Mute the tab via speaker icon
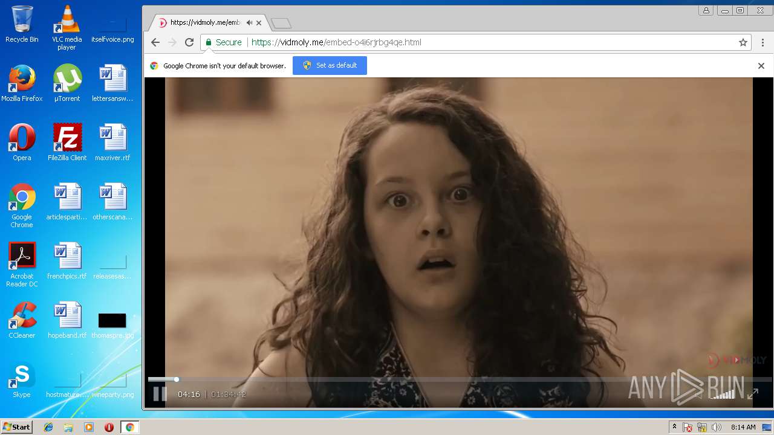 (249, 23)
